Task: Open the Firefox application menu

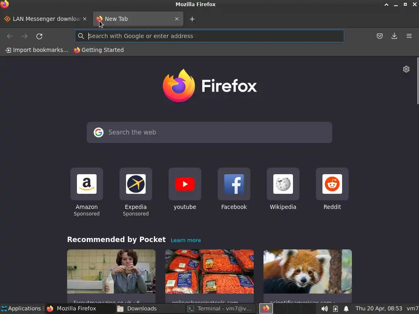Action: (409, 36)
